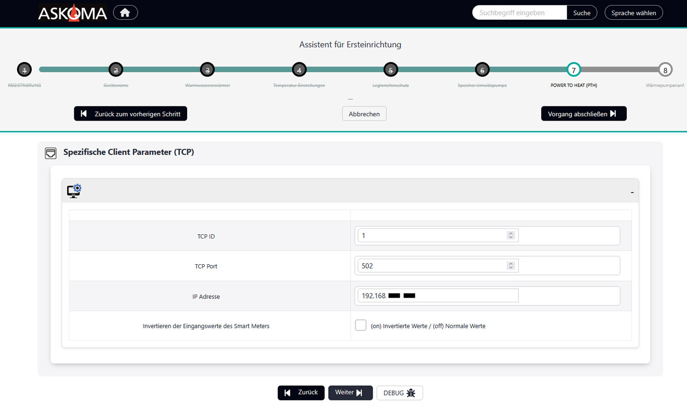Screen dimensions: 687x410
Task: Click the bug icon on the DEBUG button
Action: coord(412,393)
